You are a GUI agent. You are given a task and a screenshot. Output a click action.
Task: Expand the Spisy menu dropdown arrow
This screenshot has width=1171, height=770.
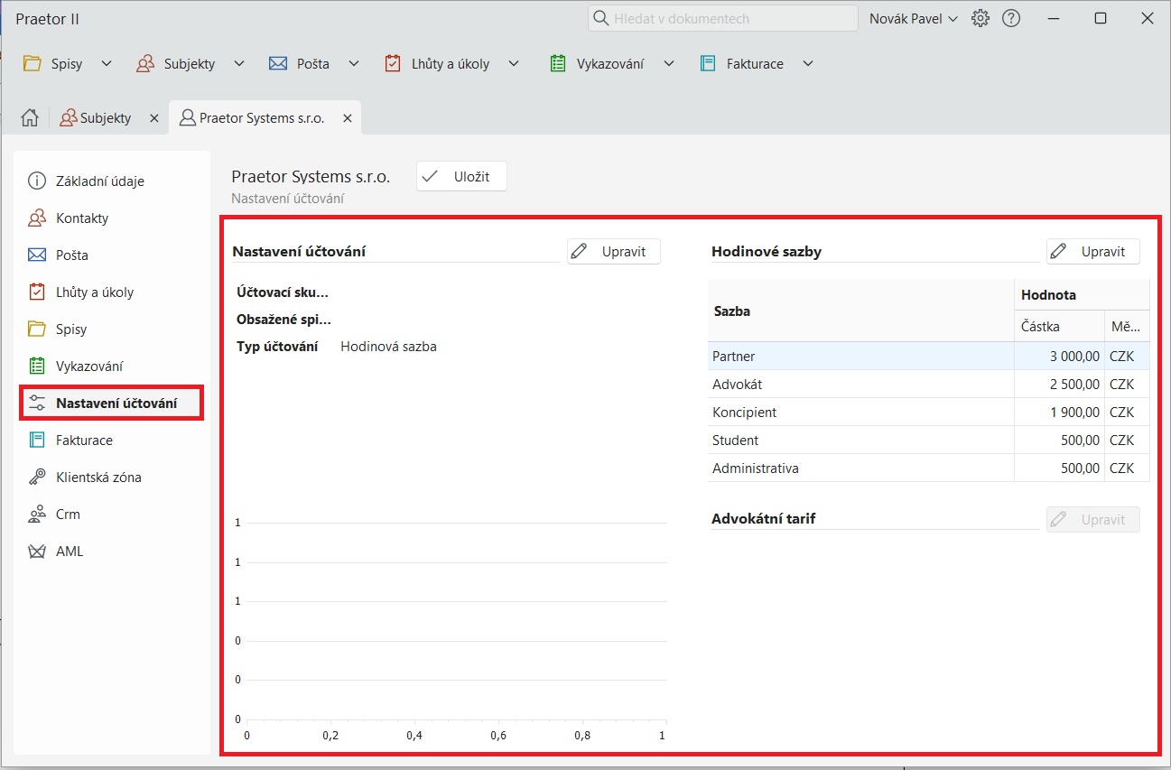point(107,64)
